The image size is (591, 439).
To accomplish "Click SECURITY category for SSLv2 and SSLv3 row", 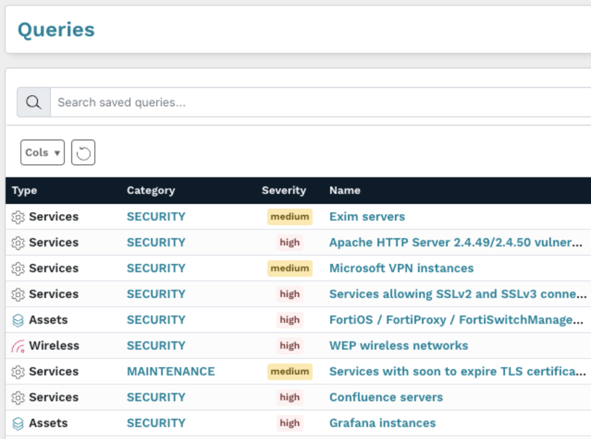I will pos(156,294).
